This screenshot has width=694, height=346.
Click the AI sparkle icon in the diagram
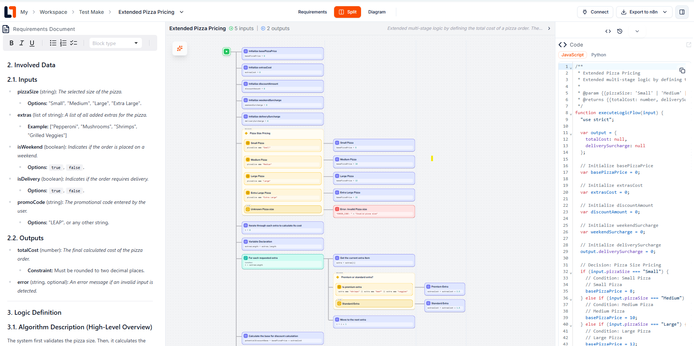(x=180, y=48)
